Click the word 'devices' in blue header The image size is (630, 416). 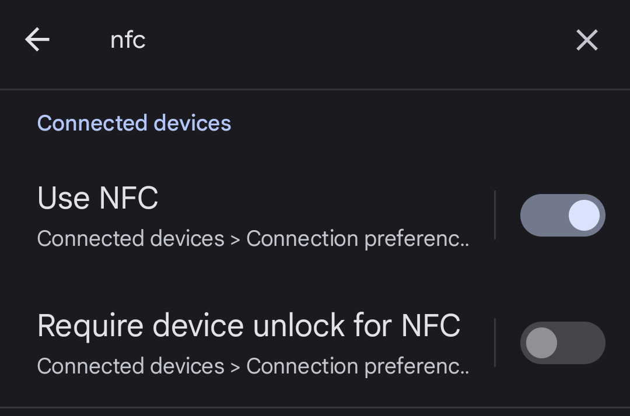tap(192, 124)
